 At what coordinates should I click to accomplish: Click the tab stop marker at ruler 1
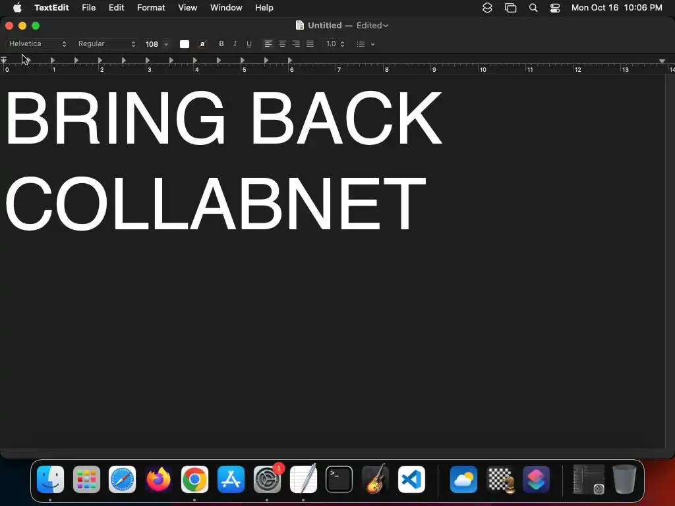click(53, 60)
